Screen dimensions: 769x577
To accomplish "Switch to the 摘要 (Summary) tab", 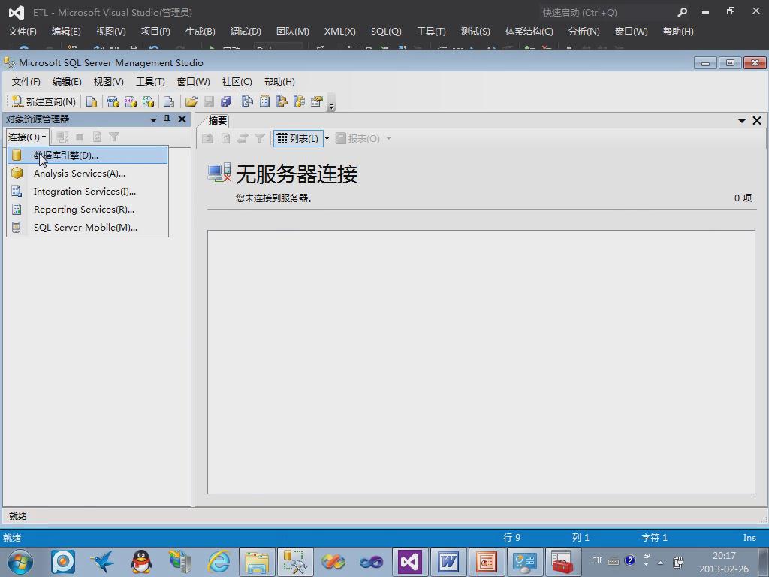I will 217,121.
